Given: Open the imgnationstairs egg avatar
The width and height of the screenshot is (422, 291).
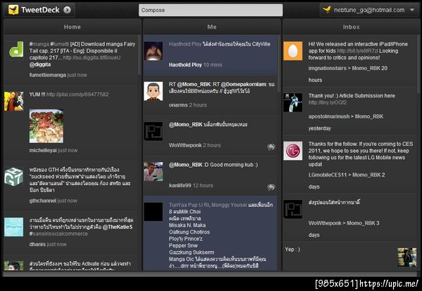Looking at the screenshot, I should [293, 51].
